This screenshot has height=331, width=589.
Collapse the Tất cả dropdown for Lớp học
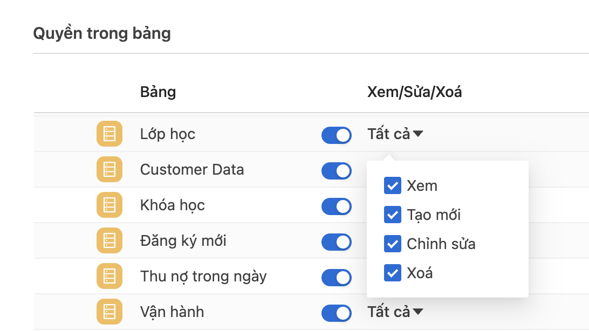(395, 134)
